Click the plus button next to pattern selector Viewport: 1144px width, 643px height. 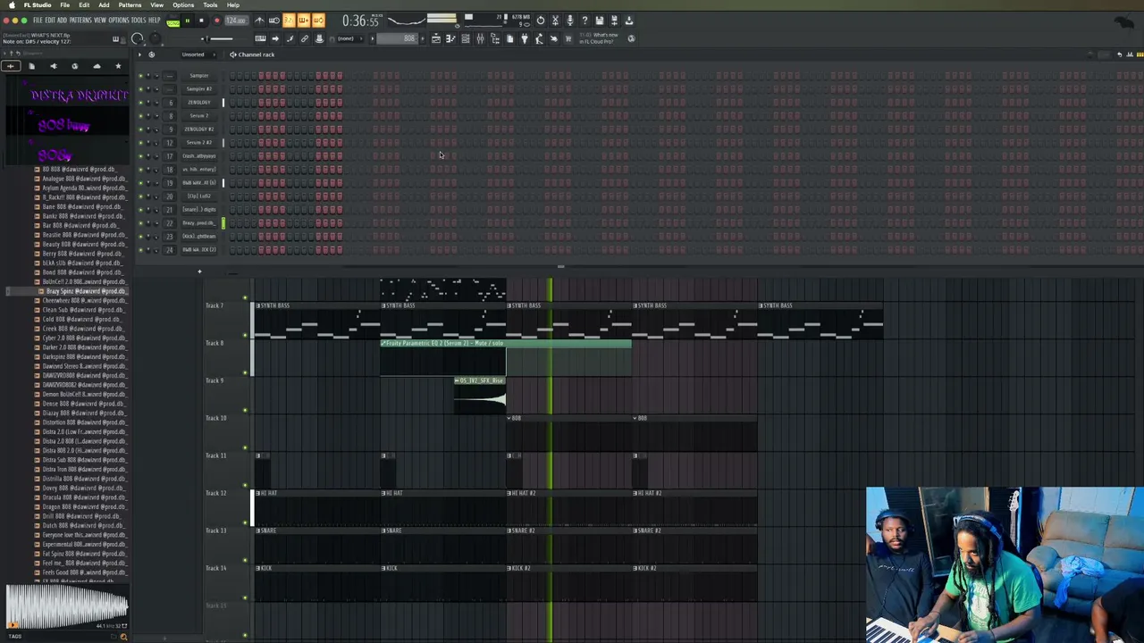(x=423, y=38)
